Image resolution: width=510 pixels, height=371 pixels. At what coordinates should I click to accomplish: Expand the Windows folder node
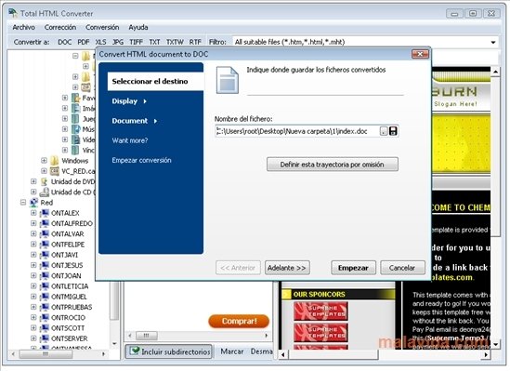pos(44,161)
